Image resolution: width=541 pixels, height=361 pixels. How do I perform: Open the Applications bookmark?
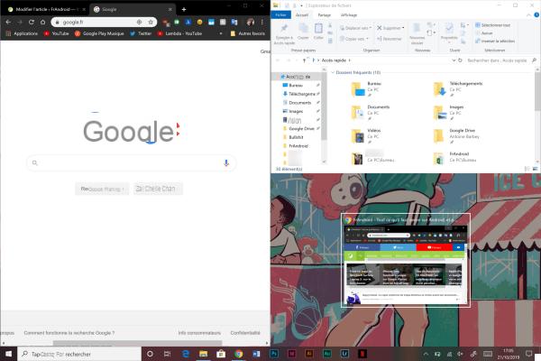click(22, 33)
